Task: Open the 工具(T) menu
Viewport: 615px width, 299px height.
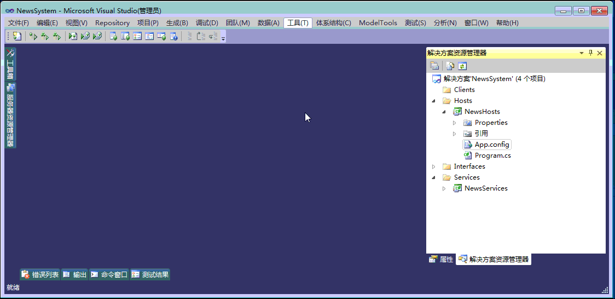Action: (298, 23)
